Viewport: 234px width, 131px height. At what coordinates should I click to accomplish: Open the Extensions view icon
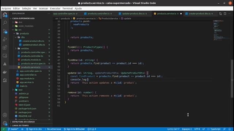click(5, 48)
